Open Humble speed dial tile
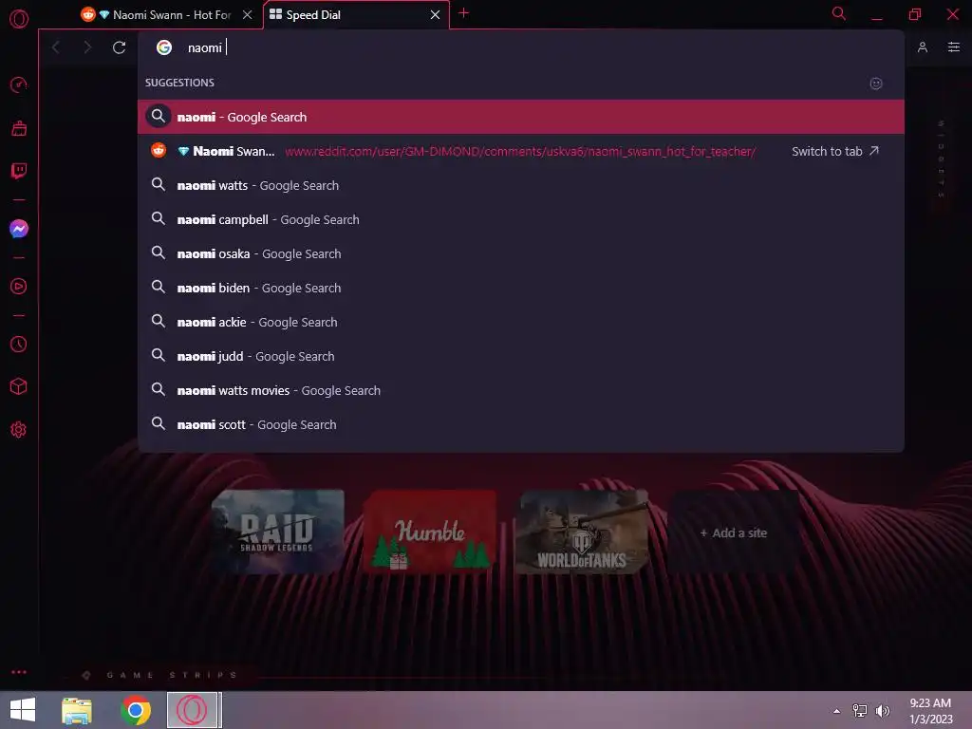 click(x=430, y=532)
